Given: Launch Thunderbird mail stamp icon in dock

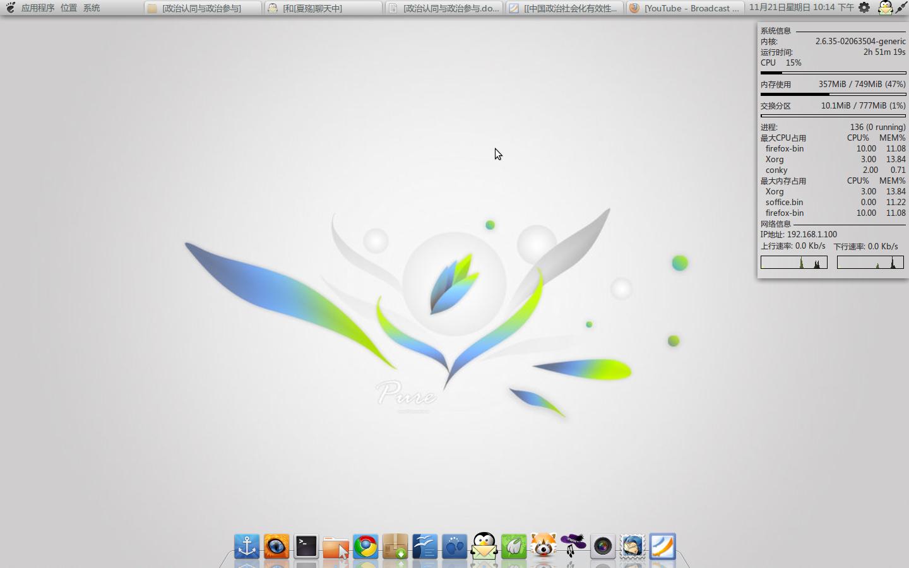Looking at the screenshot, I should [x=633, y=547].
